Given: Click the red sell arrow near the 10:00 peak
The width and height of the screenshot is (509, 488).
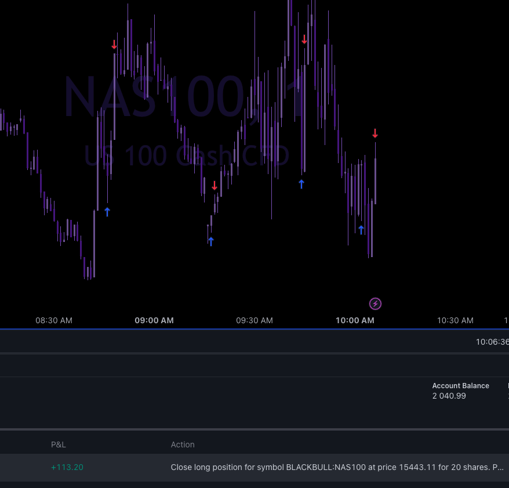Looking at the screenshot, I should pyautogui.click(x=304, y=39).
